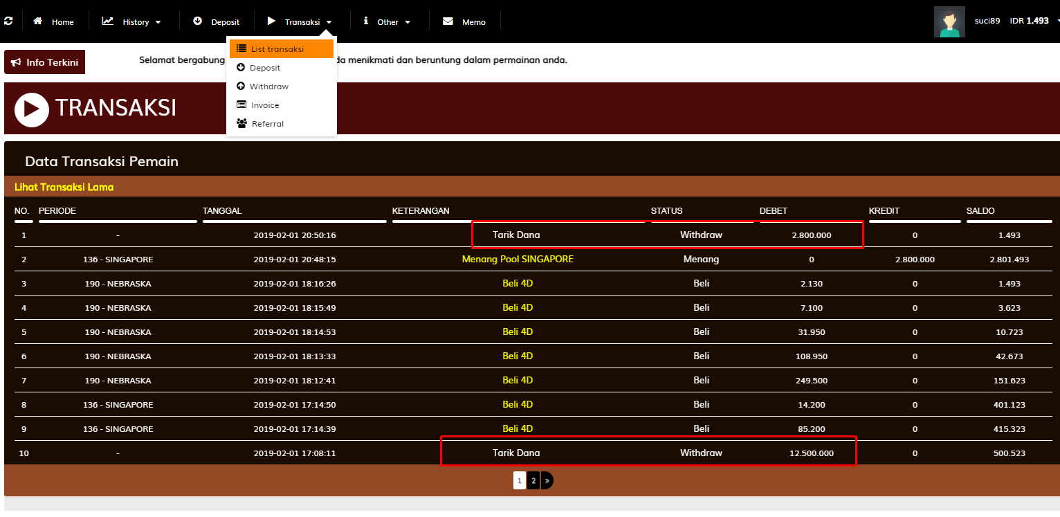The height and width of the screenshot is (517, 1060).
Task: Click the Referral people icon in menu
Action: 241,124
